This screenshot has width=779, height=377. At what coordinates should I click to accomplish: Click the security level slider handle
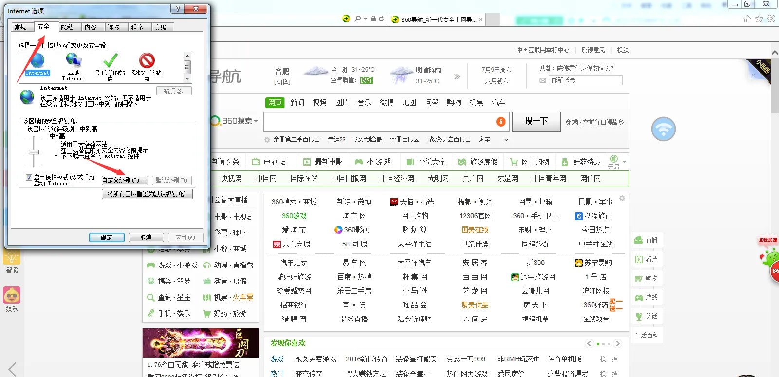pos(34,152)
